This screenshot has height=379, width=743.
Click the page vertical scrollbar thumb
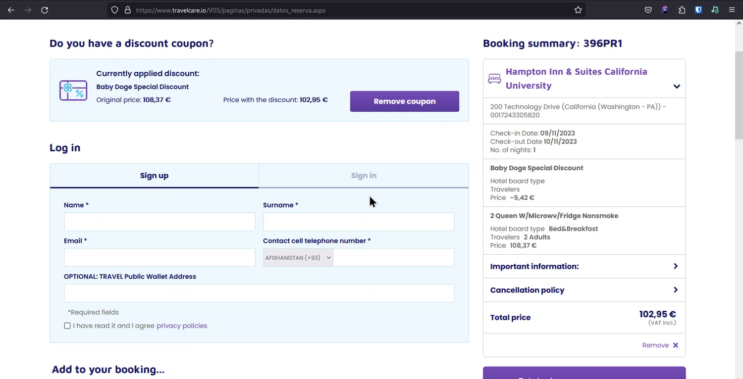tap(739, 95)
